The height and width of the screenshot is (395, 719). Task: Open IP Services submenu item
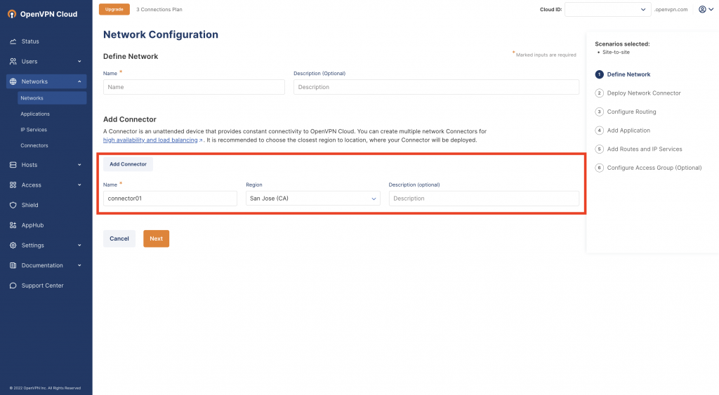click(x=34, y=130)
